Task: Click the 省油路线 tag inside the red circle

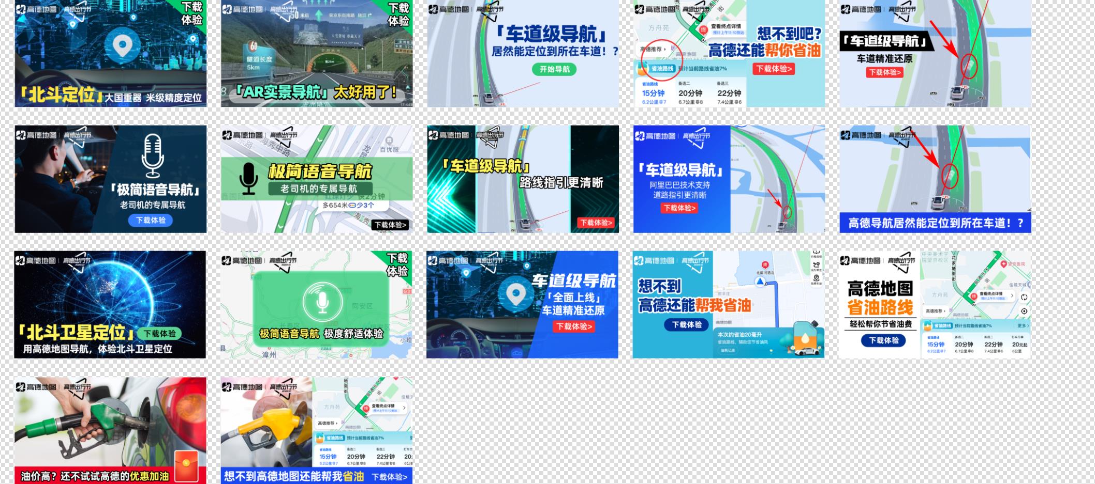Action: (x=662, y=68)
